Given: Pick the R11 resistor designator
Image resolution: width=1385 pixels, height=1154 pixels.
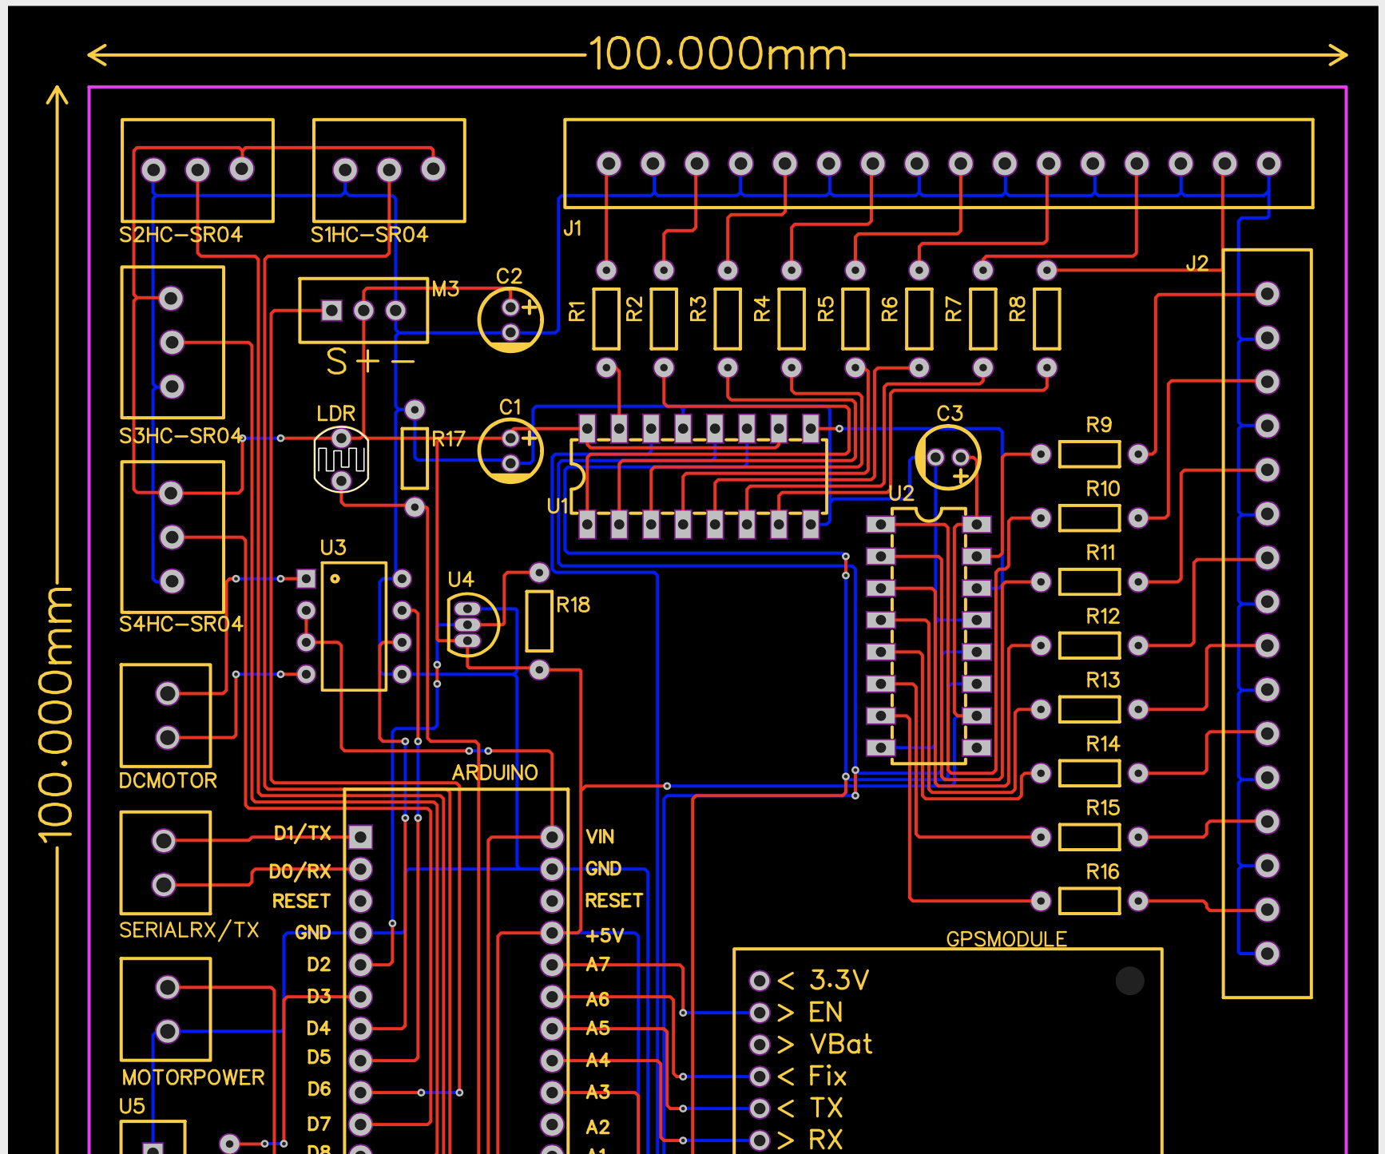Looking at the screenshot, I should 1101,553.
